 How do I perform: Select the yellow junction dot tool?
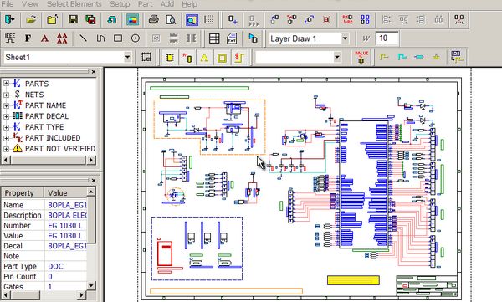(x=436, y=57)
